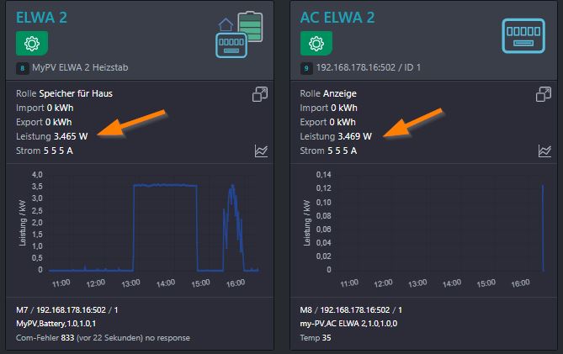Open ELWA 2 details in popout window
The height and width of the screenshot is (354, 563).
click(260, 94)
